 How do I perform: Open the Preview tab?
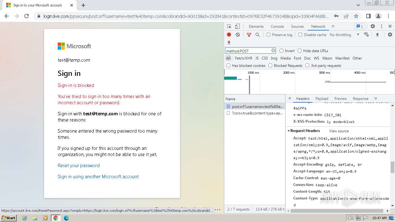(x=341, y=99)
